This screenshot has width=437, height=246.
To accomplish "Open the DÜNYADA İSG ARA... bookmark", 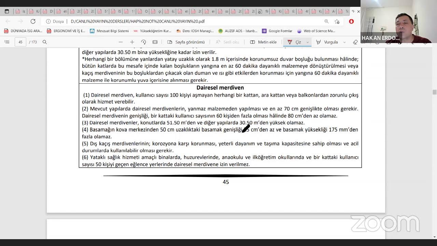I will [23, 31].
